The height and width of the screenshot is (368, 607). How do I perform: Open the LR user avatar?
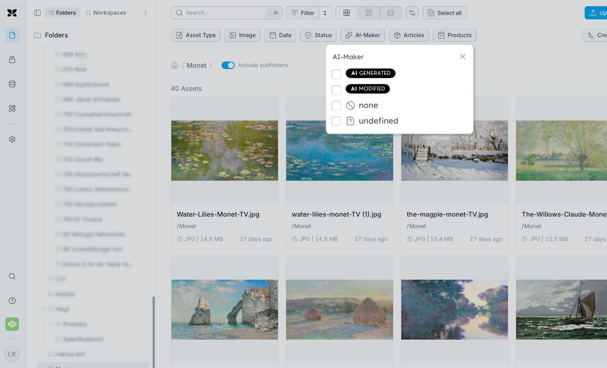pos(12,354)
